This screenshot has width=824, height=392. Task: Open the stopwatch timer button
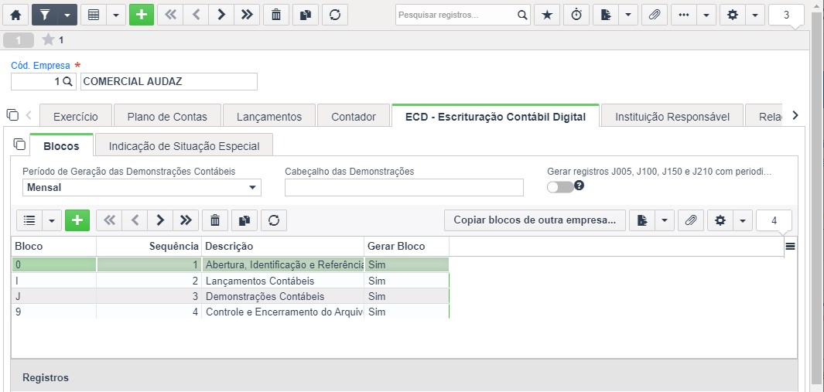click(576, 15)
